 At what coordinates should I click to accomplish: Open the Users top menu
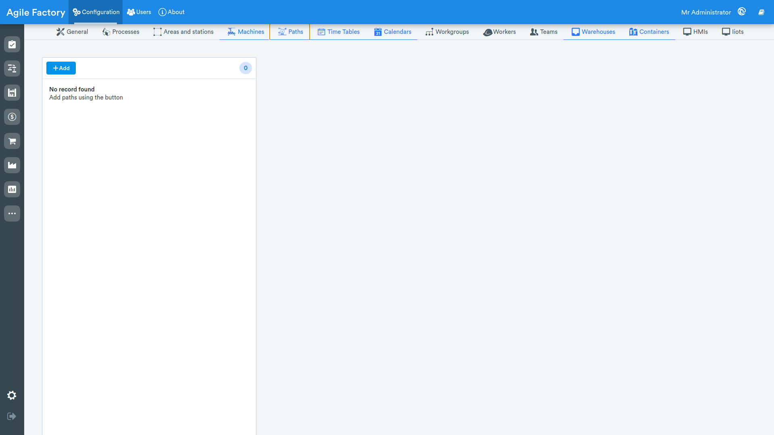(139, 12)
